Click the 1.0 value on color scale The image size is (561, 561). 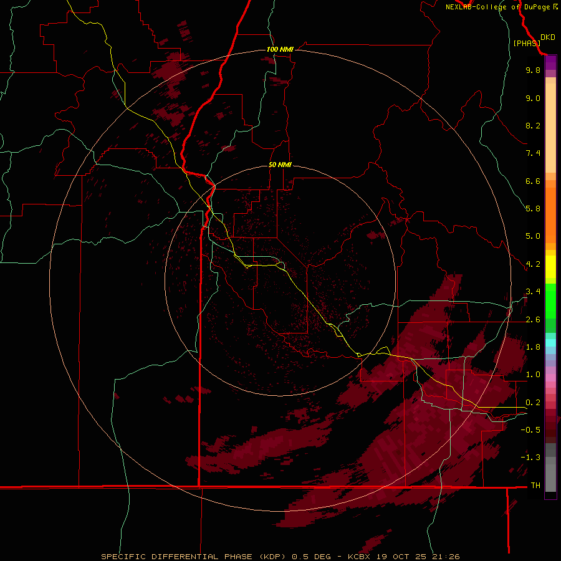533,375
